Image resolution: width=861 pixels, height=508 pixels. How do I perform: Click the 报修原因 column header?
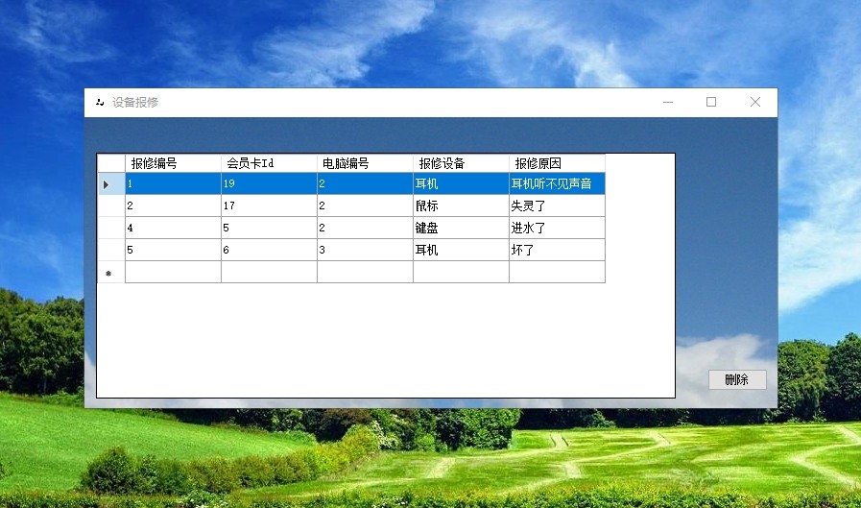(558, 163)
